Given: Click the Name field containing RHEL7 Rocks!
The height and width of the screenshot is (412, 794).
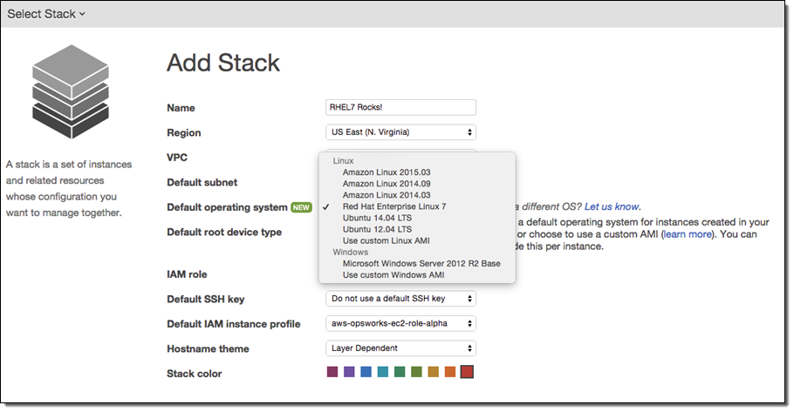Looking at the screenshot, I should pyautogui.click(x=400, y=107).
